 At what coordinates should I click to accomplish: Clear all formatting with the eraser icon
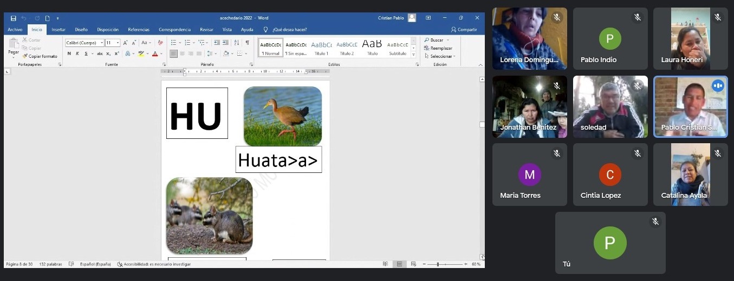(x=160, y=43)
